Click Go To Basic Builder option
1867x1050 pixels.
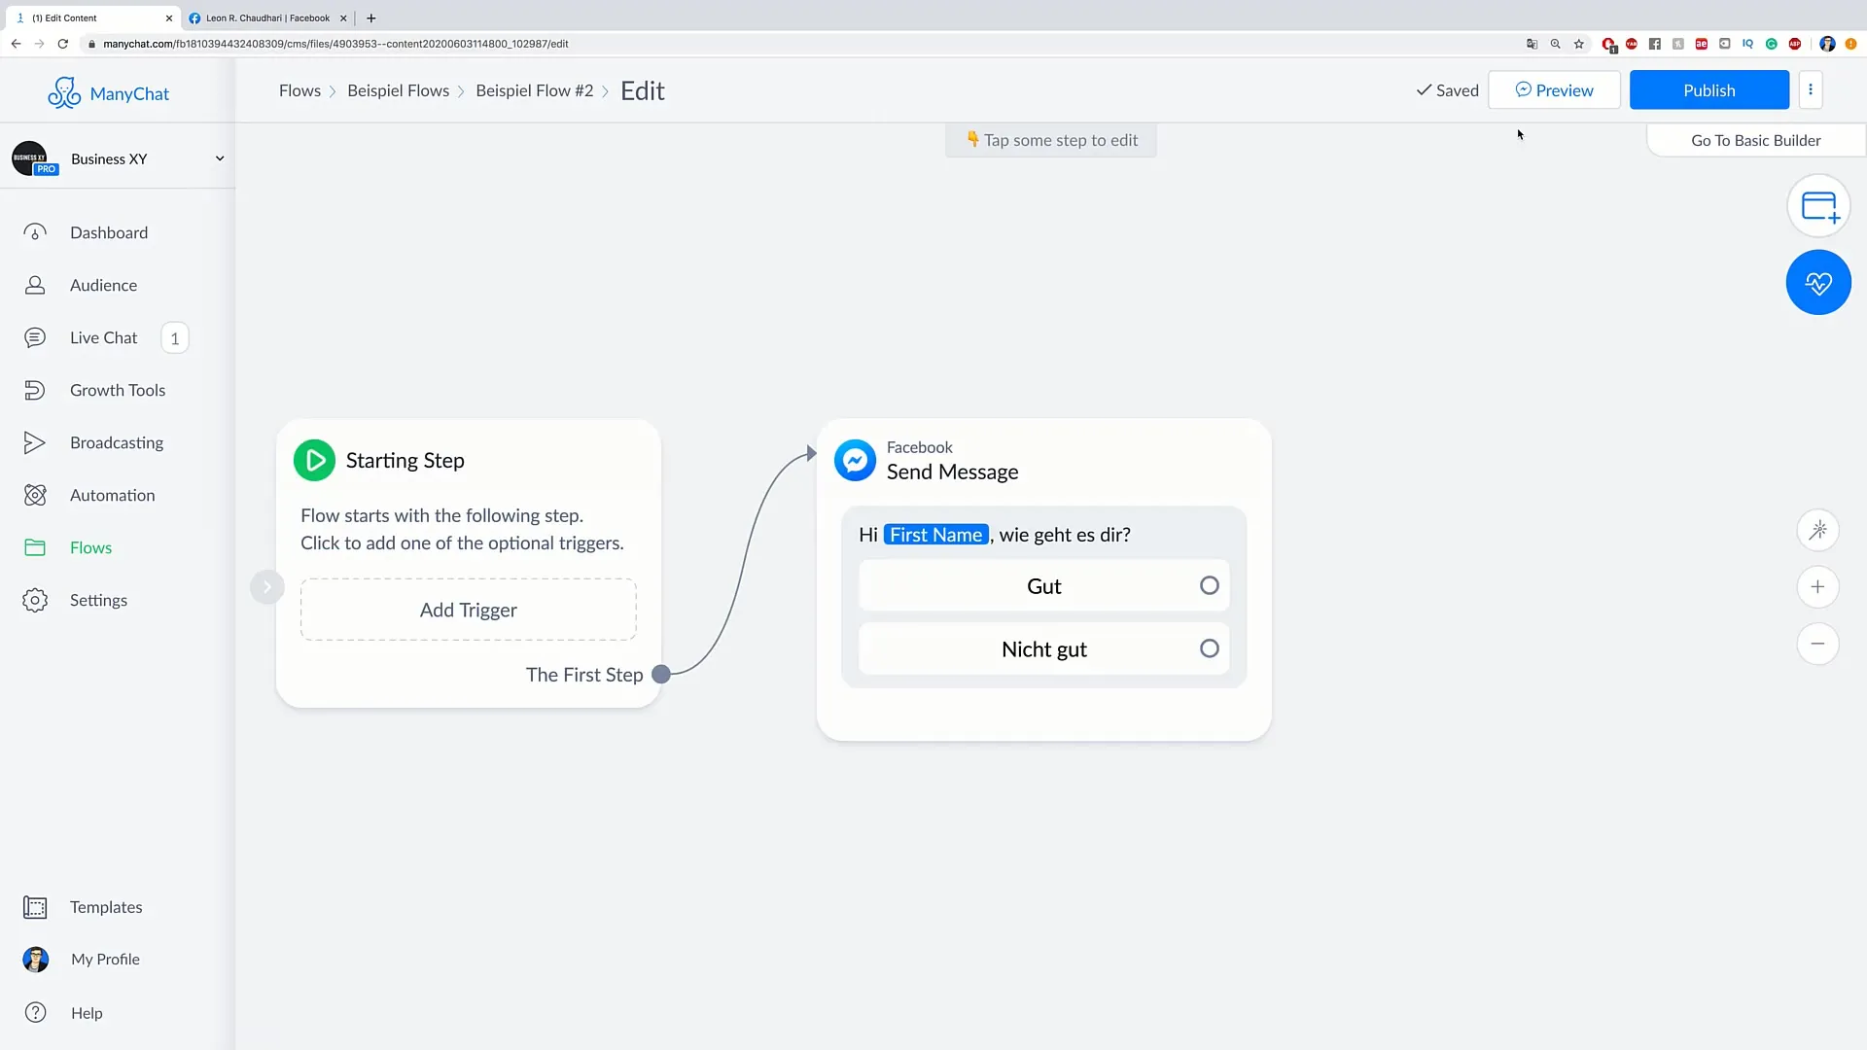[1755, 140]
